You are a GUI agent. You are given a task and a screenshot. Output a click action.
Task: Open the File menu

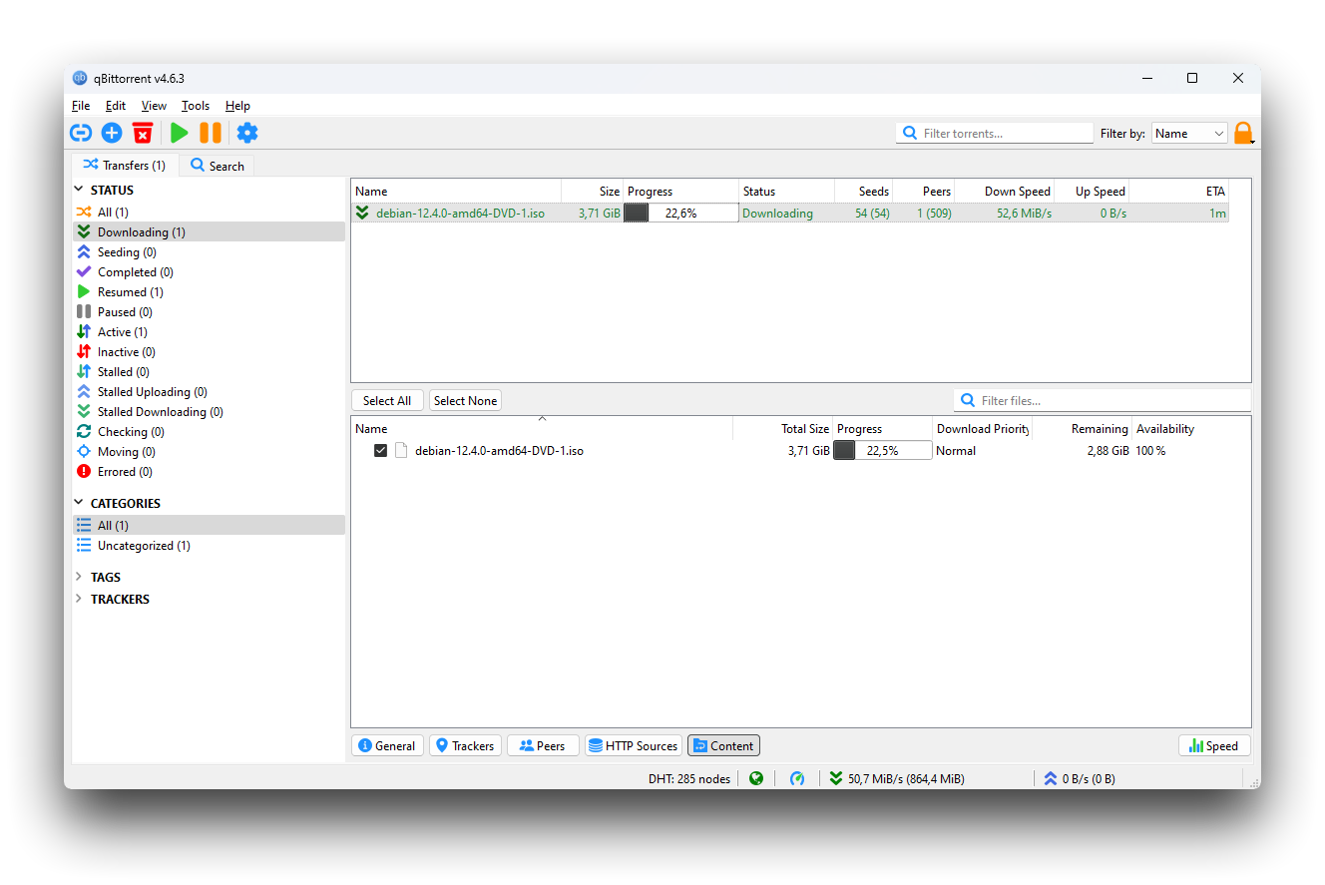tap(81, 106)
